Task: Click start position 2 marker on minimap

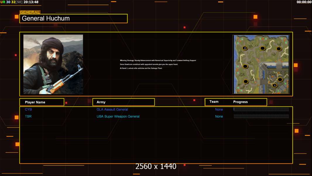Action: (x=245, y=48)
